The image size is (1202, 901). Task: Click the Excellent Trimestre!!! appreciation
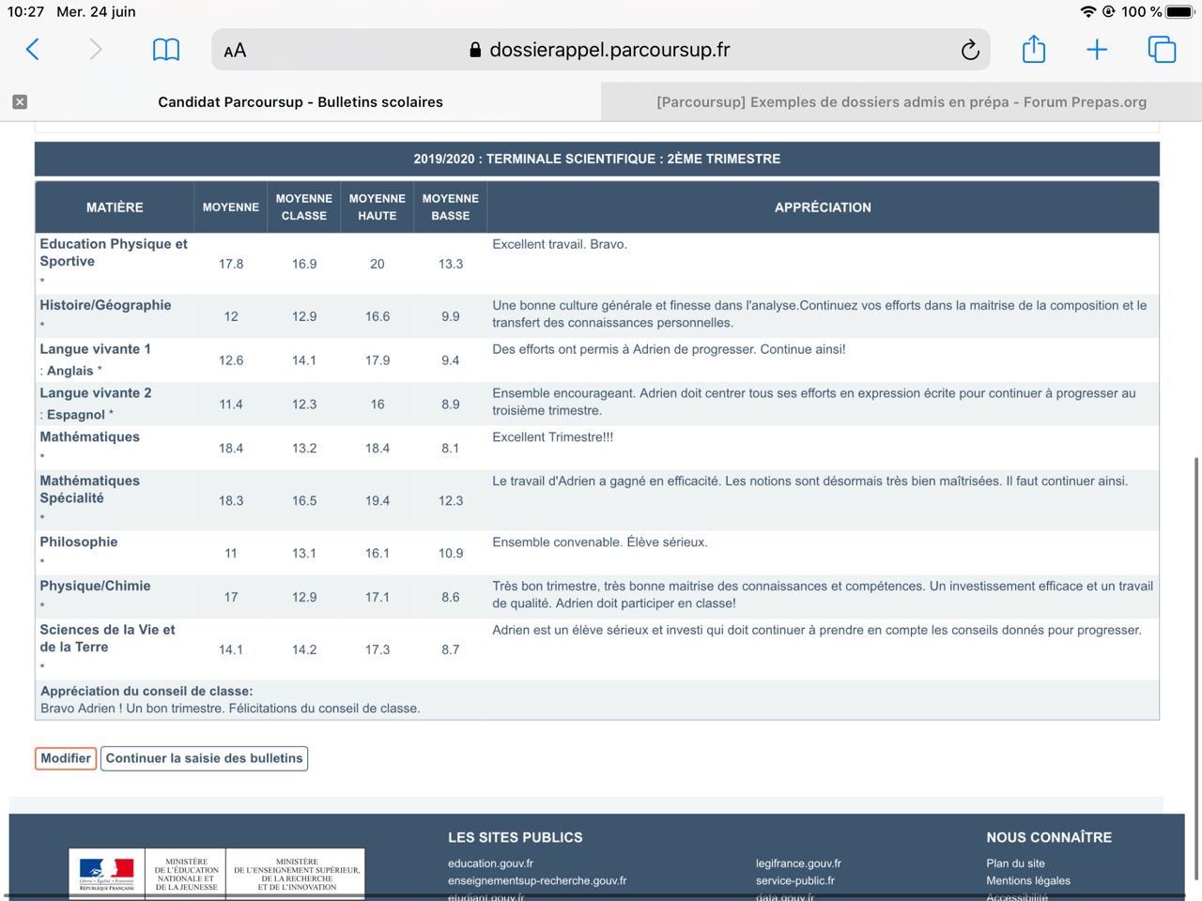pos(553,437)
